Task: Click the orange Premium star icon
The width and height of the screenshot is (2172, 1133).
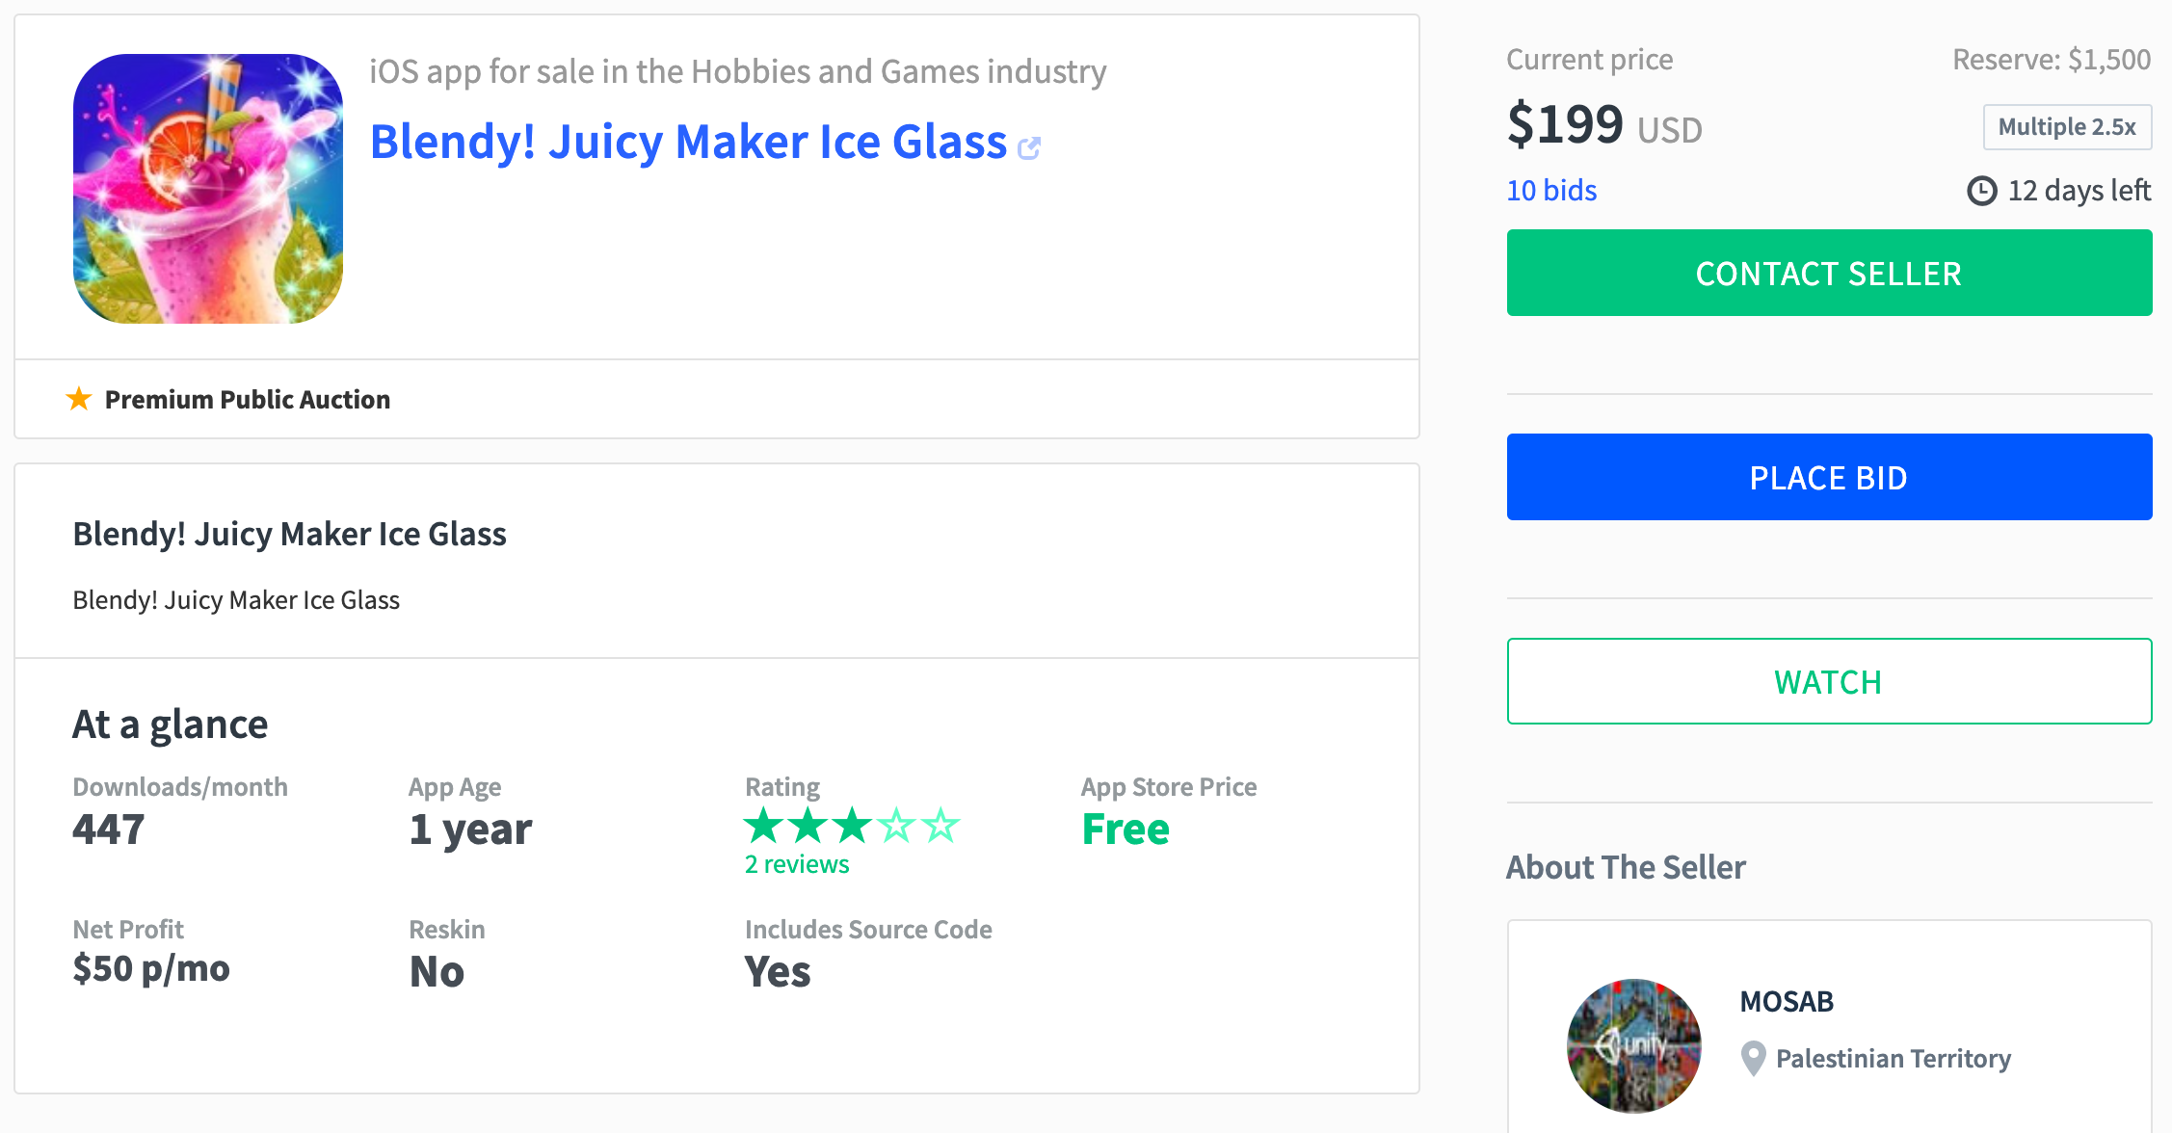Action: (x=79, y=399)
